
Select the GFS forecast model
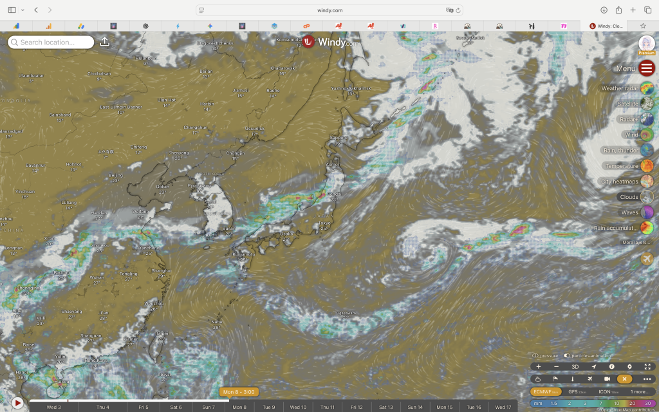[x=576, y=391]
